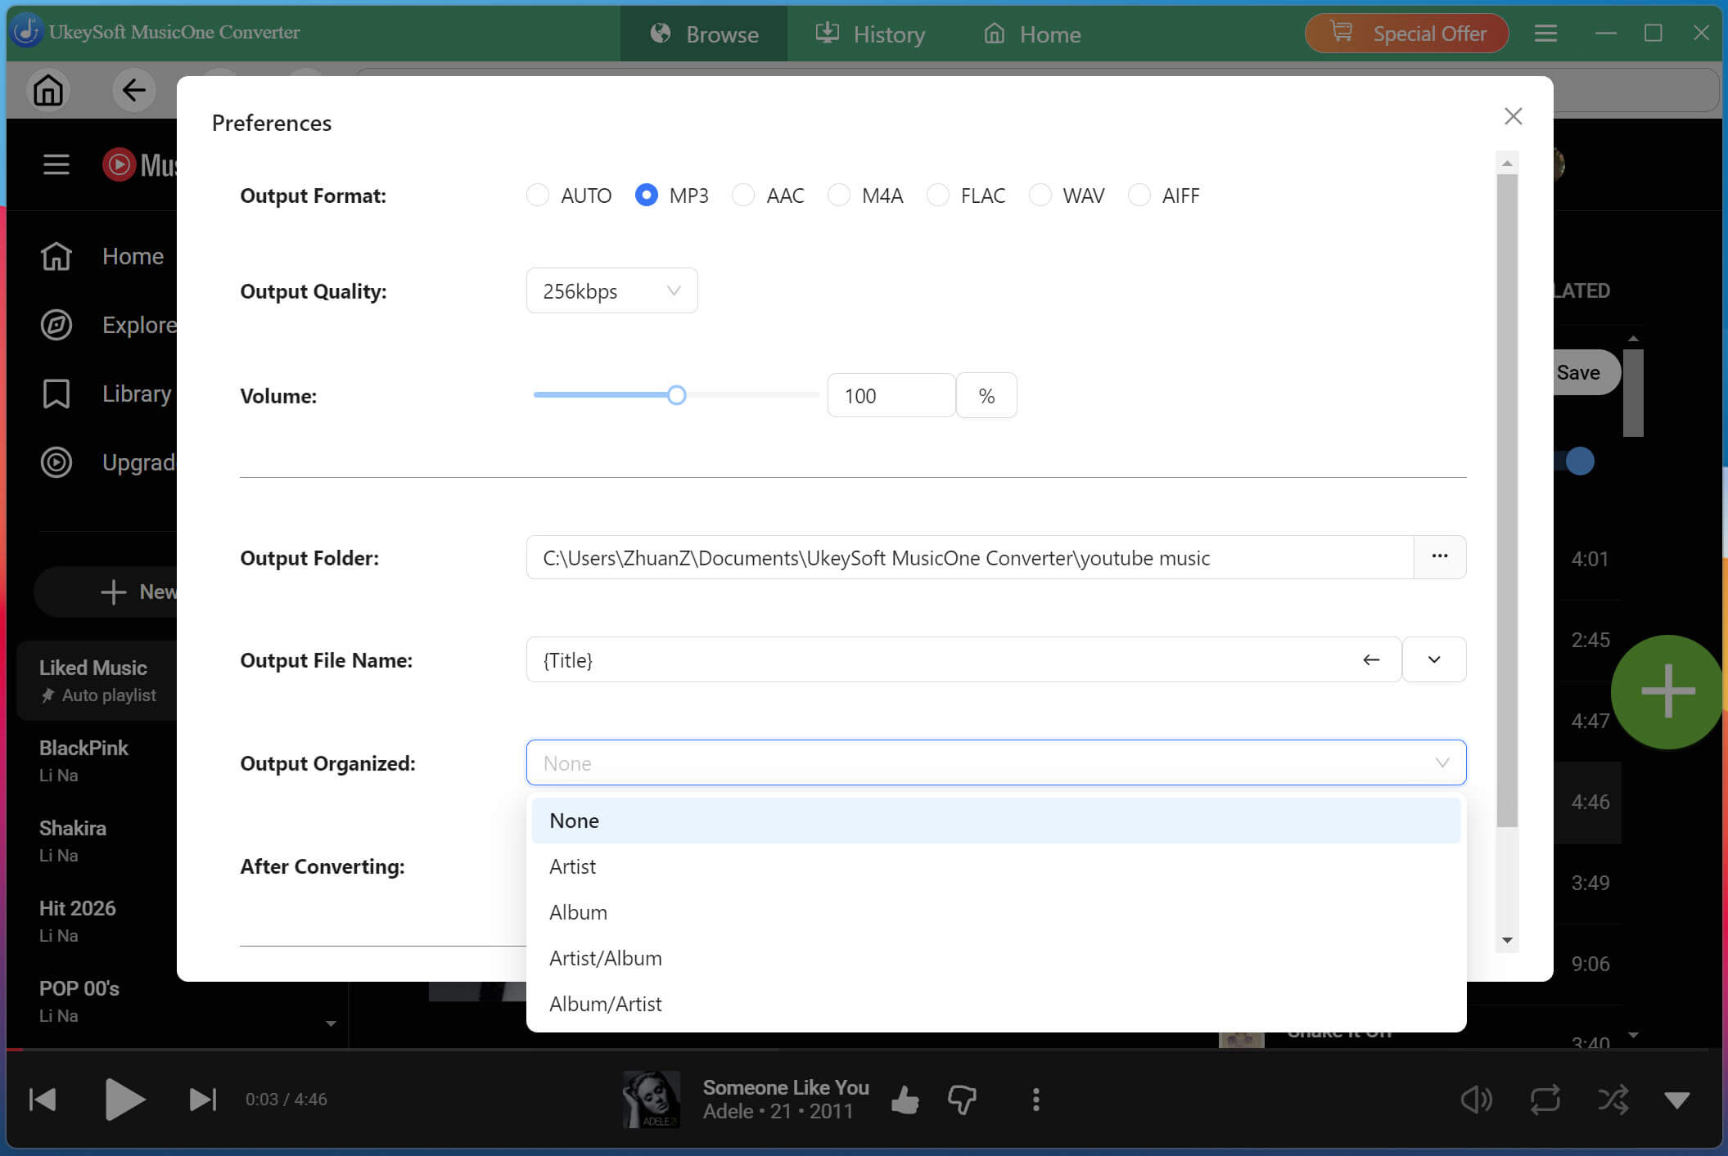Screen dimensions: 1728x1156
Task: Open the Liked Music playlist
Action: point(97,681)
